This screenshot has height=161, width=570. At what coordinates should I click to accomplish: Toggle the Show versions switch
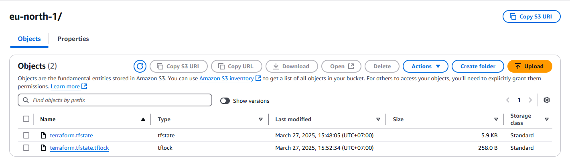tap(225, 101)
